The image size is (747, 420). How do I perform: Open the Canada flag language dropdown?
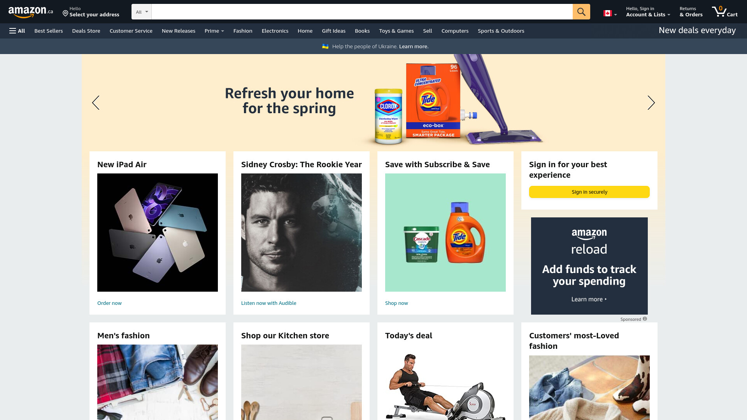pos(610,14)
